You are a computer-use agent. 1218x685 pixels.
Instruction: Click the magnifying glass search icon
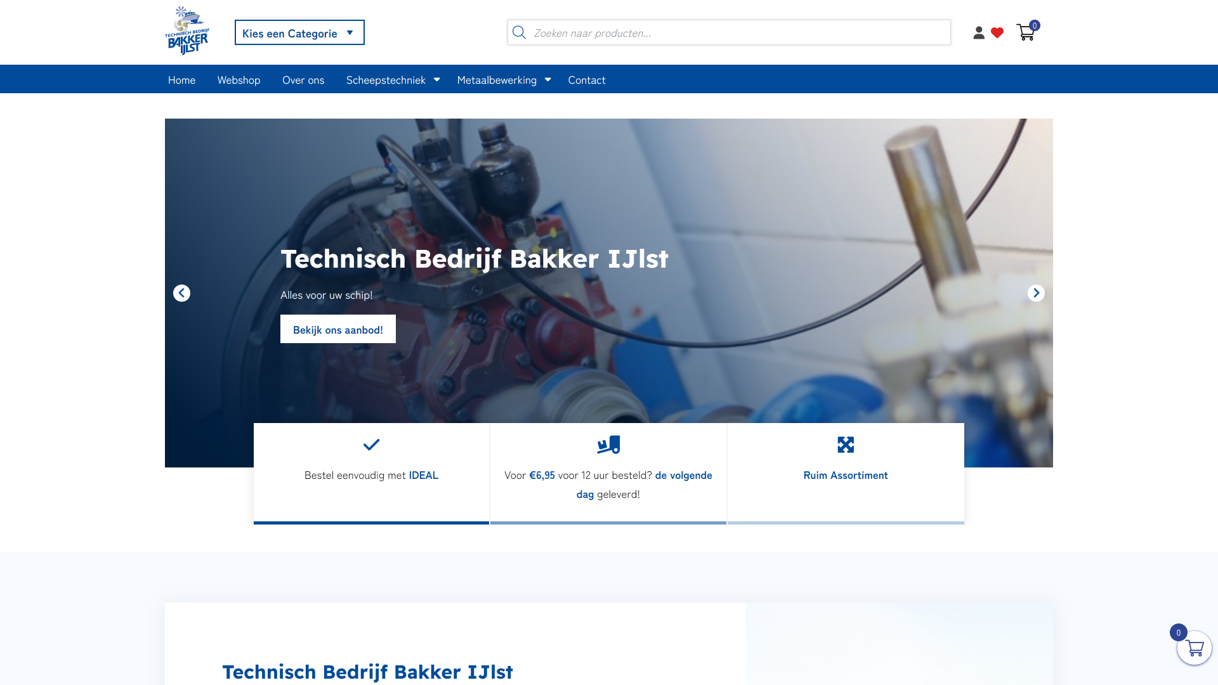(x=519, y=32)
